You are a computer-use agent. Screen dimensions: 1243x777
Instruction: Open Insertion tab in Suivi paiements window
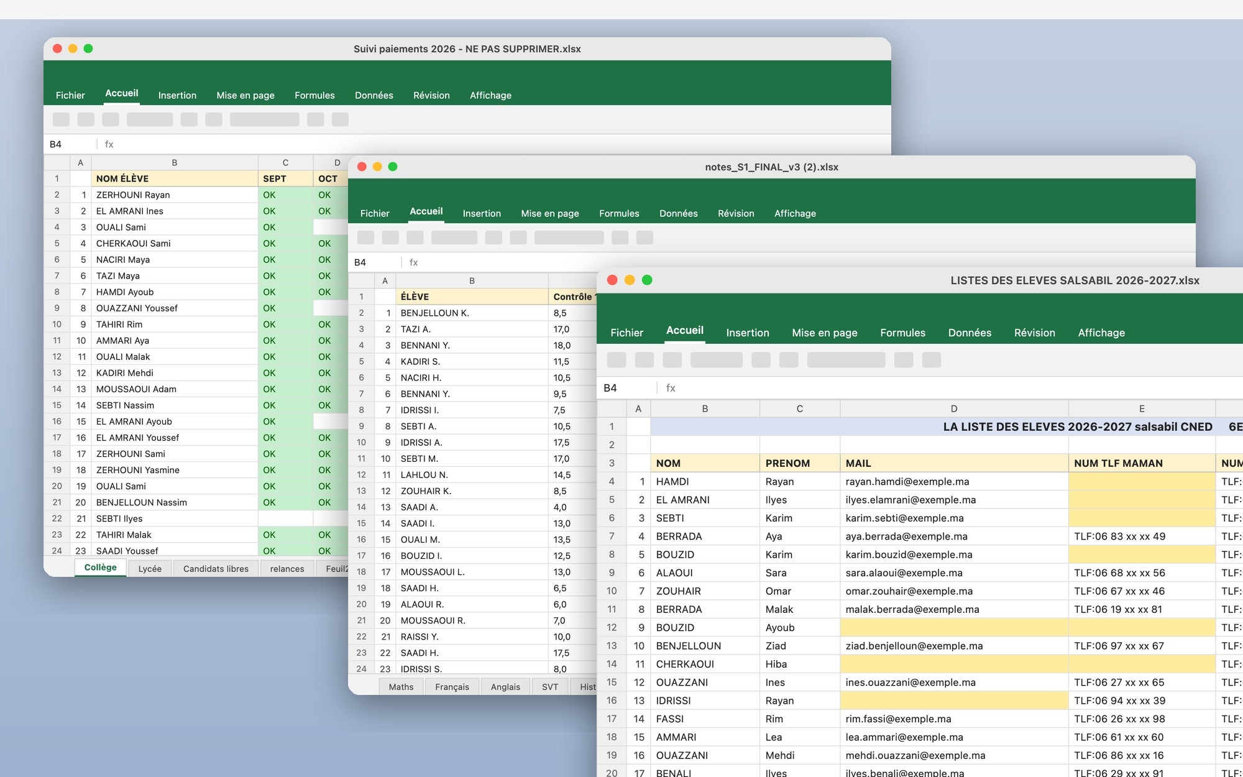(x=177, y=95)
